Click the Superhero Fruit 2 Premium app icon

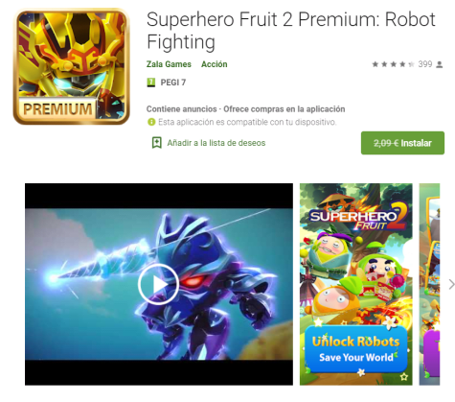pos(72,67)
